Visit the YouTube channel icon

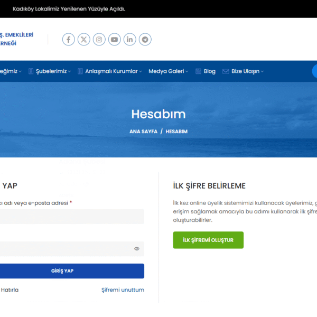pyautogui.click(x=115, y=40)
